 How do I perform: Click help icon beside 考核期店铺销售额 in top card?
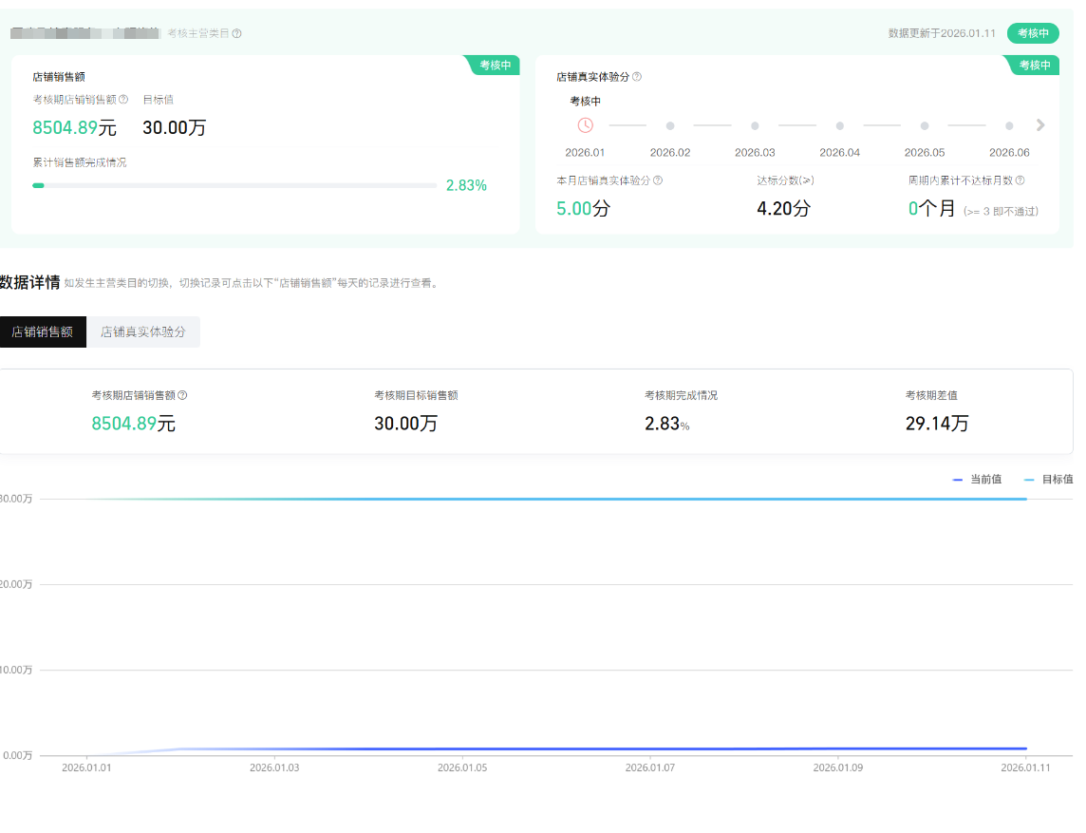pos(123,99)
